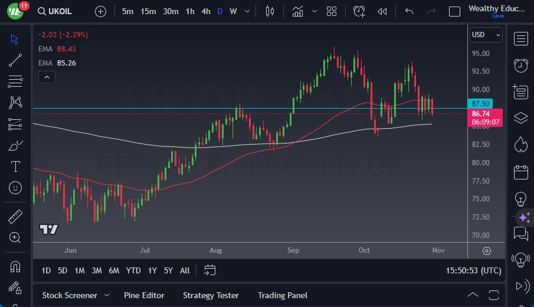Viewport: 534px width, 307px height.
Task: Open the alerts panel with alarm clock icon
Action: (x=520, y=65)
